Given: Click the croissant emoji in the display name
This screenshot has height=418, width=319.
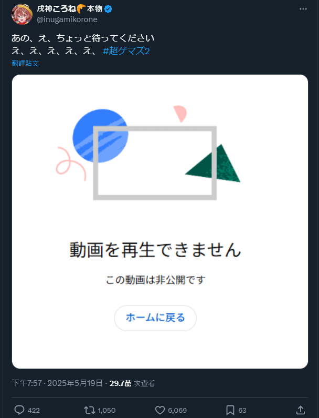Looking at the screenshot, I should coord(81,9).
